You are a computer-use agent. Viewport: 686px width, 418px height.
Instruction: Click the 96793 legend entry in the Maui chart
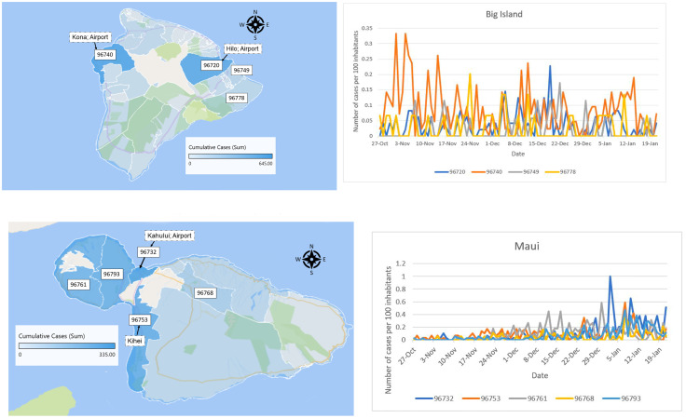(622, 398)
